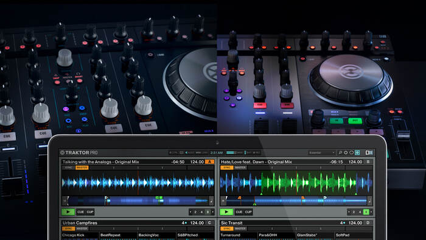Click the note icon on Deck A stripe

click(x=211, y=201)
